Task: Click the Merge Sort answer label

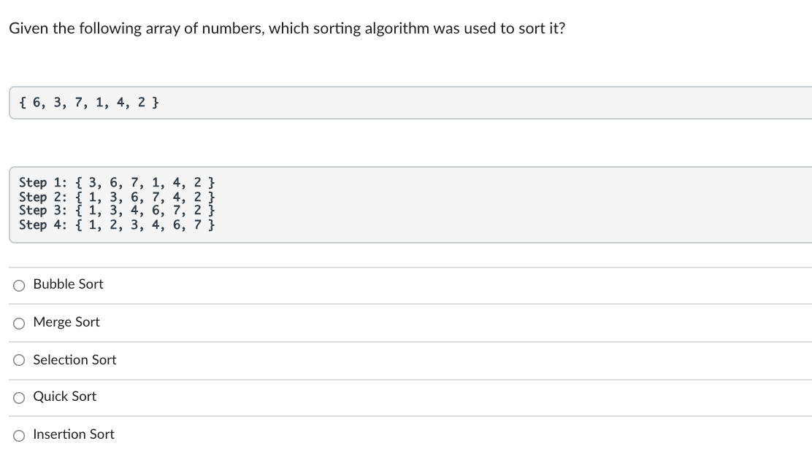Action: (x=67, y=321)
